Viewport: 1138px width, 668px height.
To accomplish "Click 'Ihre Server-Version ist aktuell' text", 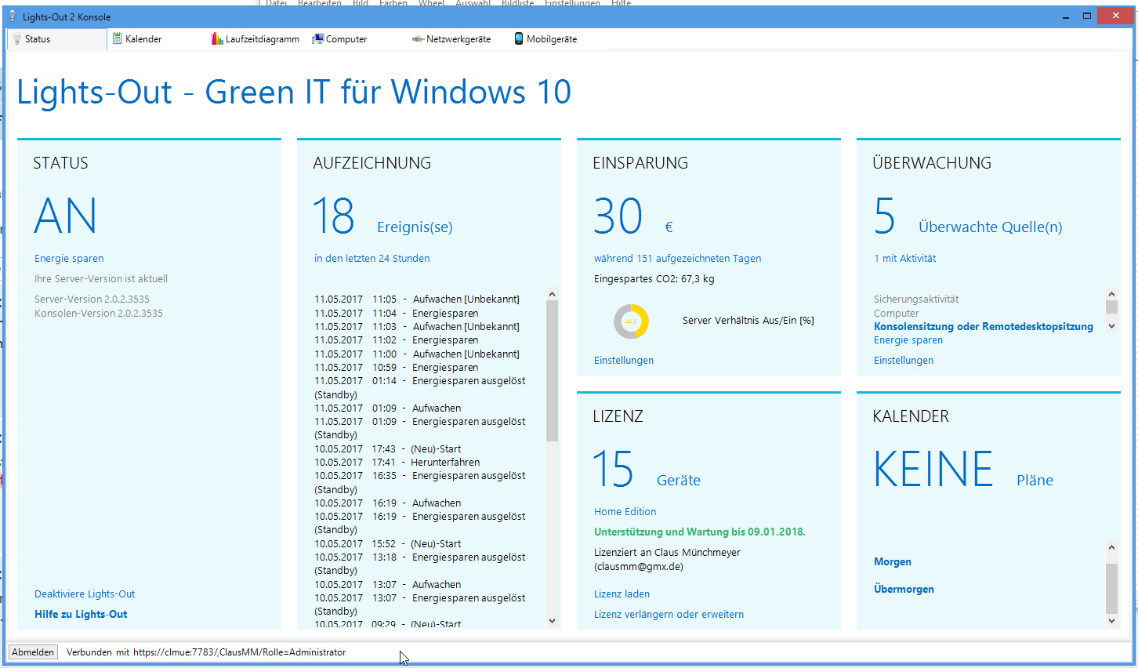I will pos(101,279).
